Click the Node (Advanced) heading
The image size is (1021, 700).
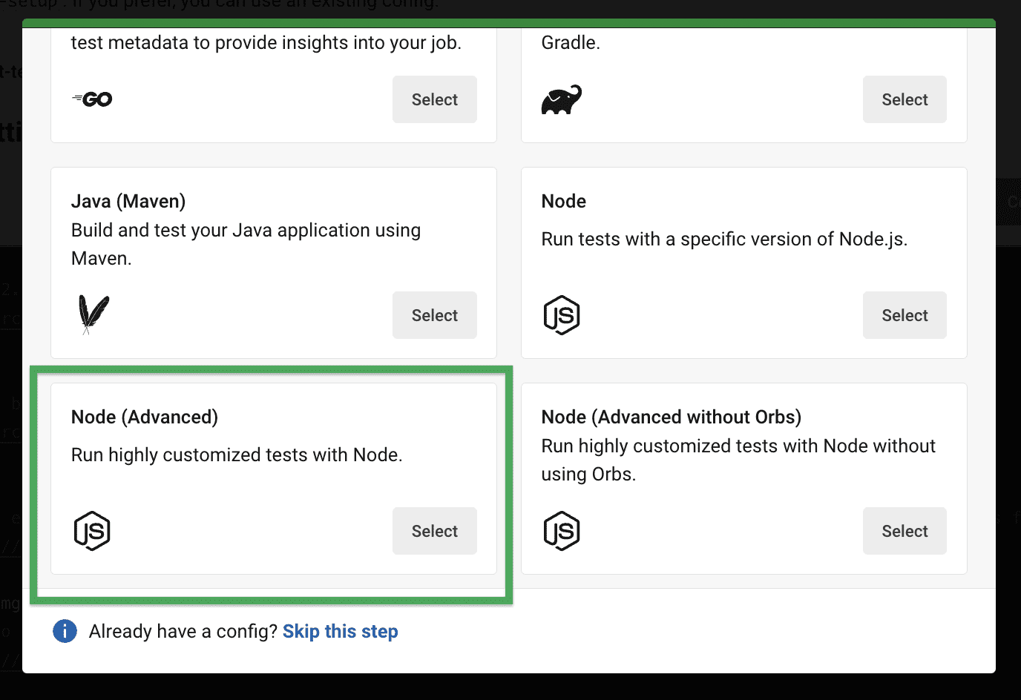tap(145, 417)
